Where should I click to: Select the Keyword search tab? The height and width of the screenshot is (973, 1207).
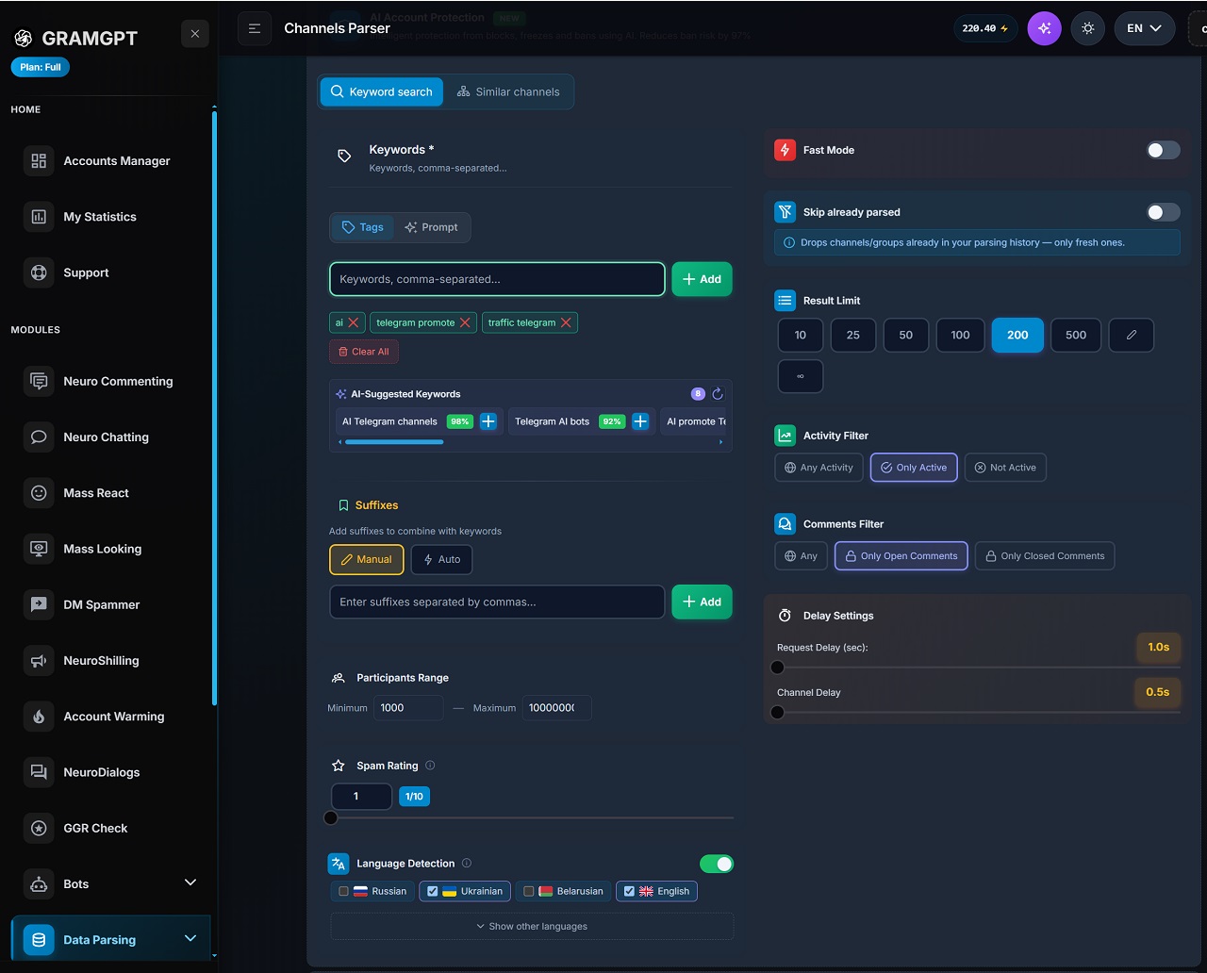click(x=382, y=91)
